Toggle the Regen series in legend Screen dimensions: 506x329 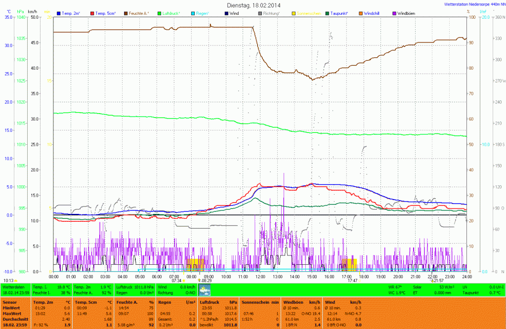pos(202,13)
